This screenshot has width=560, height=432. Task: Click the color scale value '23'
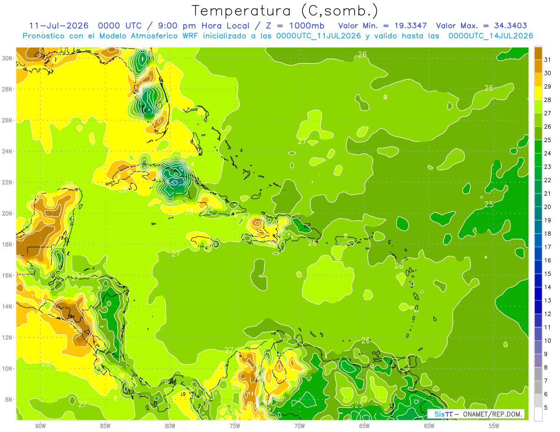pyautogui.click(x=547, y=167)
